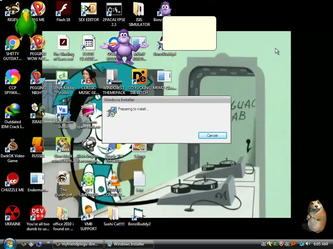Switch to myfriendpingu dire... taskbar window
333x249 pixels.
tap(78, 244)
